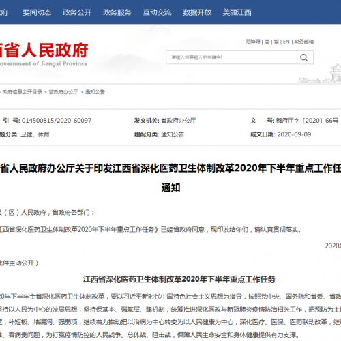
Task: Switch to English EN link
Action: 286,42
